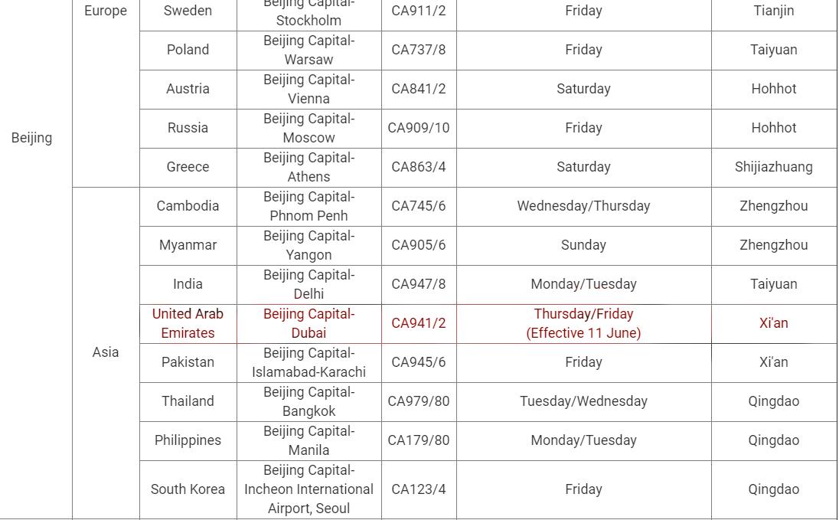Select the Beijing Capital-Bangkok route cell
The image size is (839, 520).
tap(309, 401)
